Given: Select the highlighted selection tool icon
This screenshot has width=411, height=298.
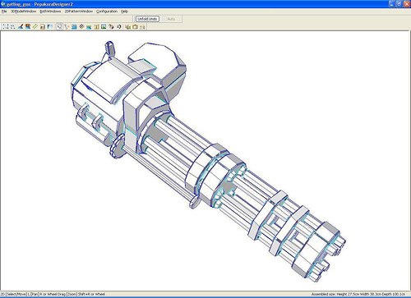Looking at the screenshot, I should coord(59,26).
